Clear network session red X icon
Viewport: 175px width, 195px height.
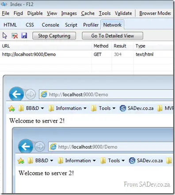tap(15, 36)
